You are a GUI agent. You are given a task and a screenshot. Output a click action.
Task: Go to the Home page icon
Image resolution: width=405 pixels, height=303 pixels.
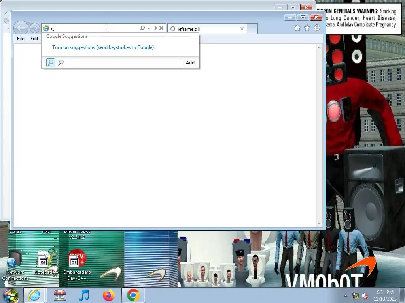coord(297,28)
